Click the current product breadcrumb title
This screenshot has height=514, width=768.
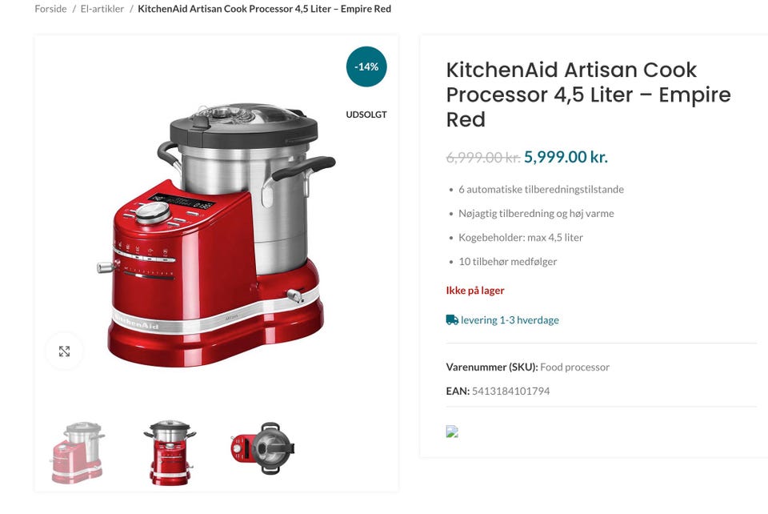coord(265,9)
